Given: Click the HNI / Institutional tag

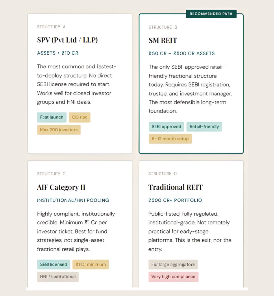Looking at the screenshot, I should [58, 277].
